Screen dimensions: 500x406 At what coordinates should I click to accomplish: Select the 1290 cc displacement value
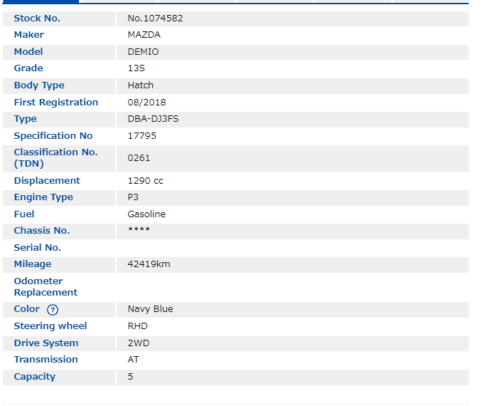[145, 181]
